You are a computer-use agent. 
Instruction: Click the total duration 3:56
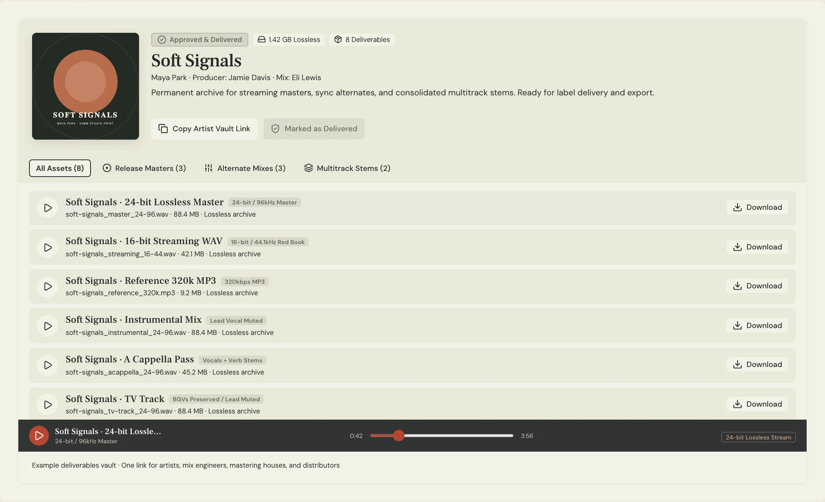click(527, 436)
